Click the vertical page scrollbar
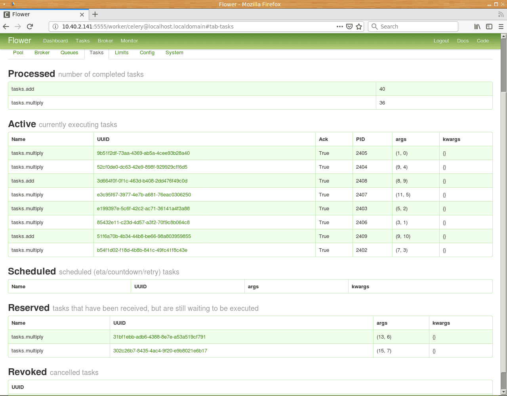This screenshot has height=396, width=507. [503, 230]
